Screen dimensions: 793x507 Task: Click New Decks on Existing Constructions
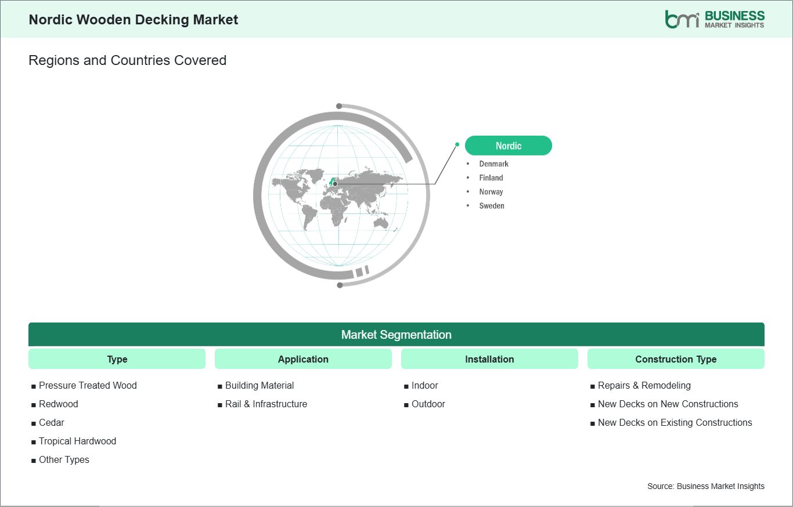(x=672, y=422)
